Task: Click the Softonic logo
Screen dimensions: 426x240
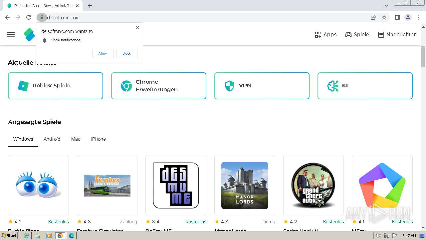Action: click(x=30, y=35)
